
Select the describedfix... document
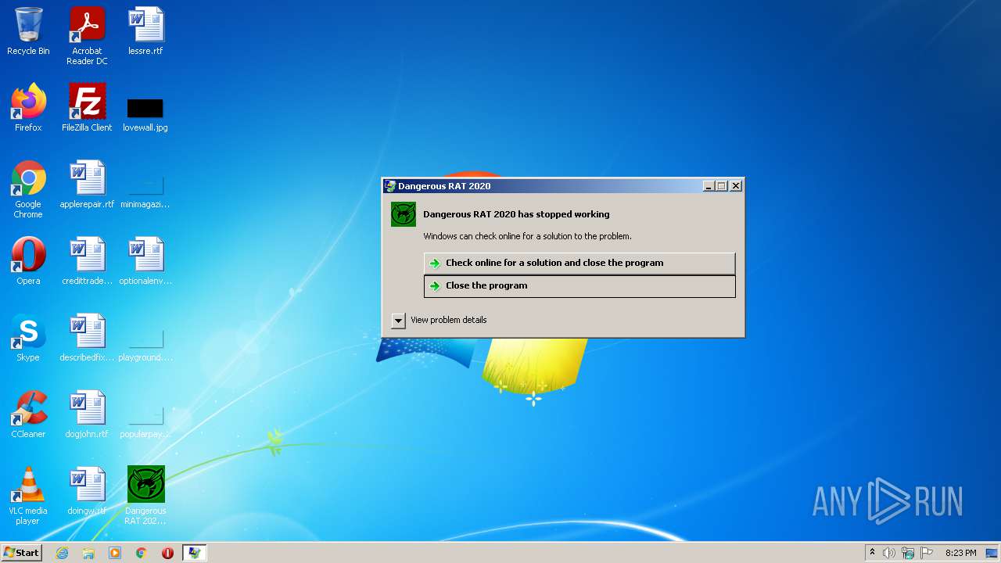[x=87, y=338]
